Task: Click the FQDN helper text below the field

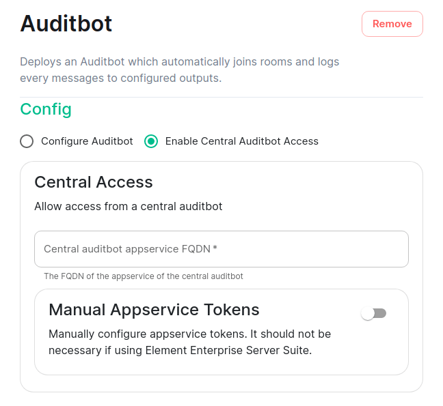Action: point(144,276)
